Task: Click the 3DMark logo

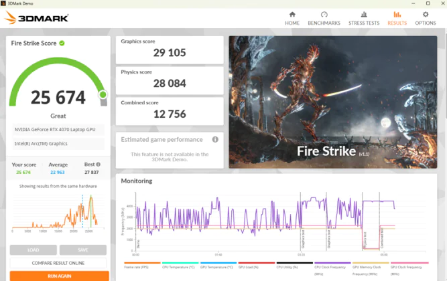Action: tap(36, 18)
